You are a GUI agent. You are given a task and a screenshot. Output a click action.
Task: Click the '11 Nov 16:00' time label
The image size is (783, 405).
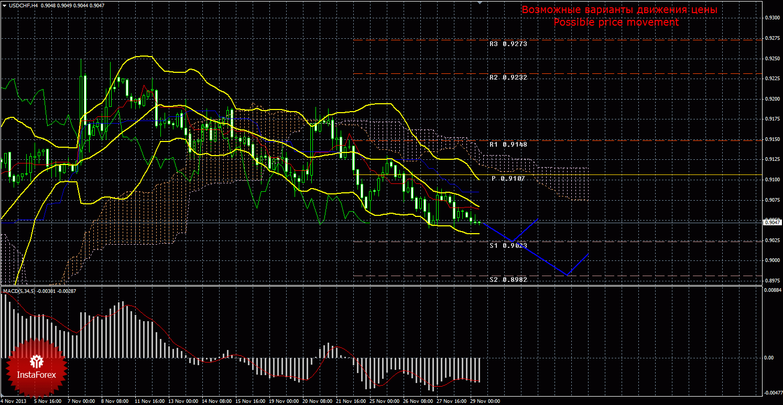click(149, 401)
